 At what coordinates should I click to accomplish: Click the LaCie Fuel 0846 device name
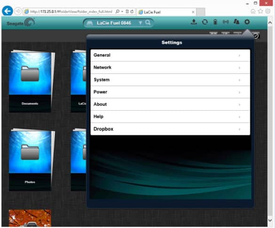[x=114, y=23]
